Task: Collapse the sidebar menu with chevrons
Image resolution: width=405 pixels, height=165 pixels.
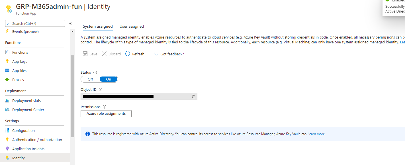Action: click(70, 23)
